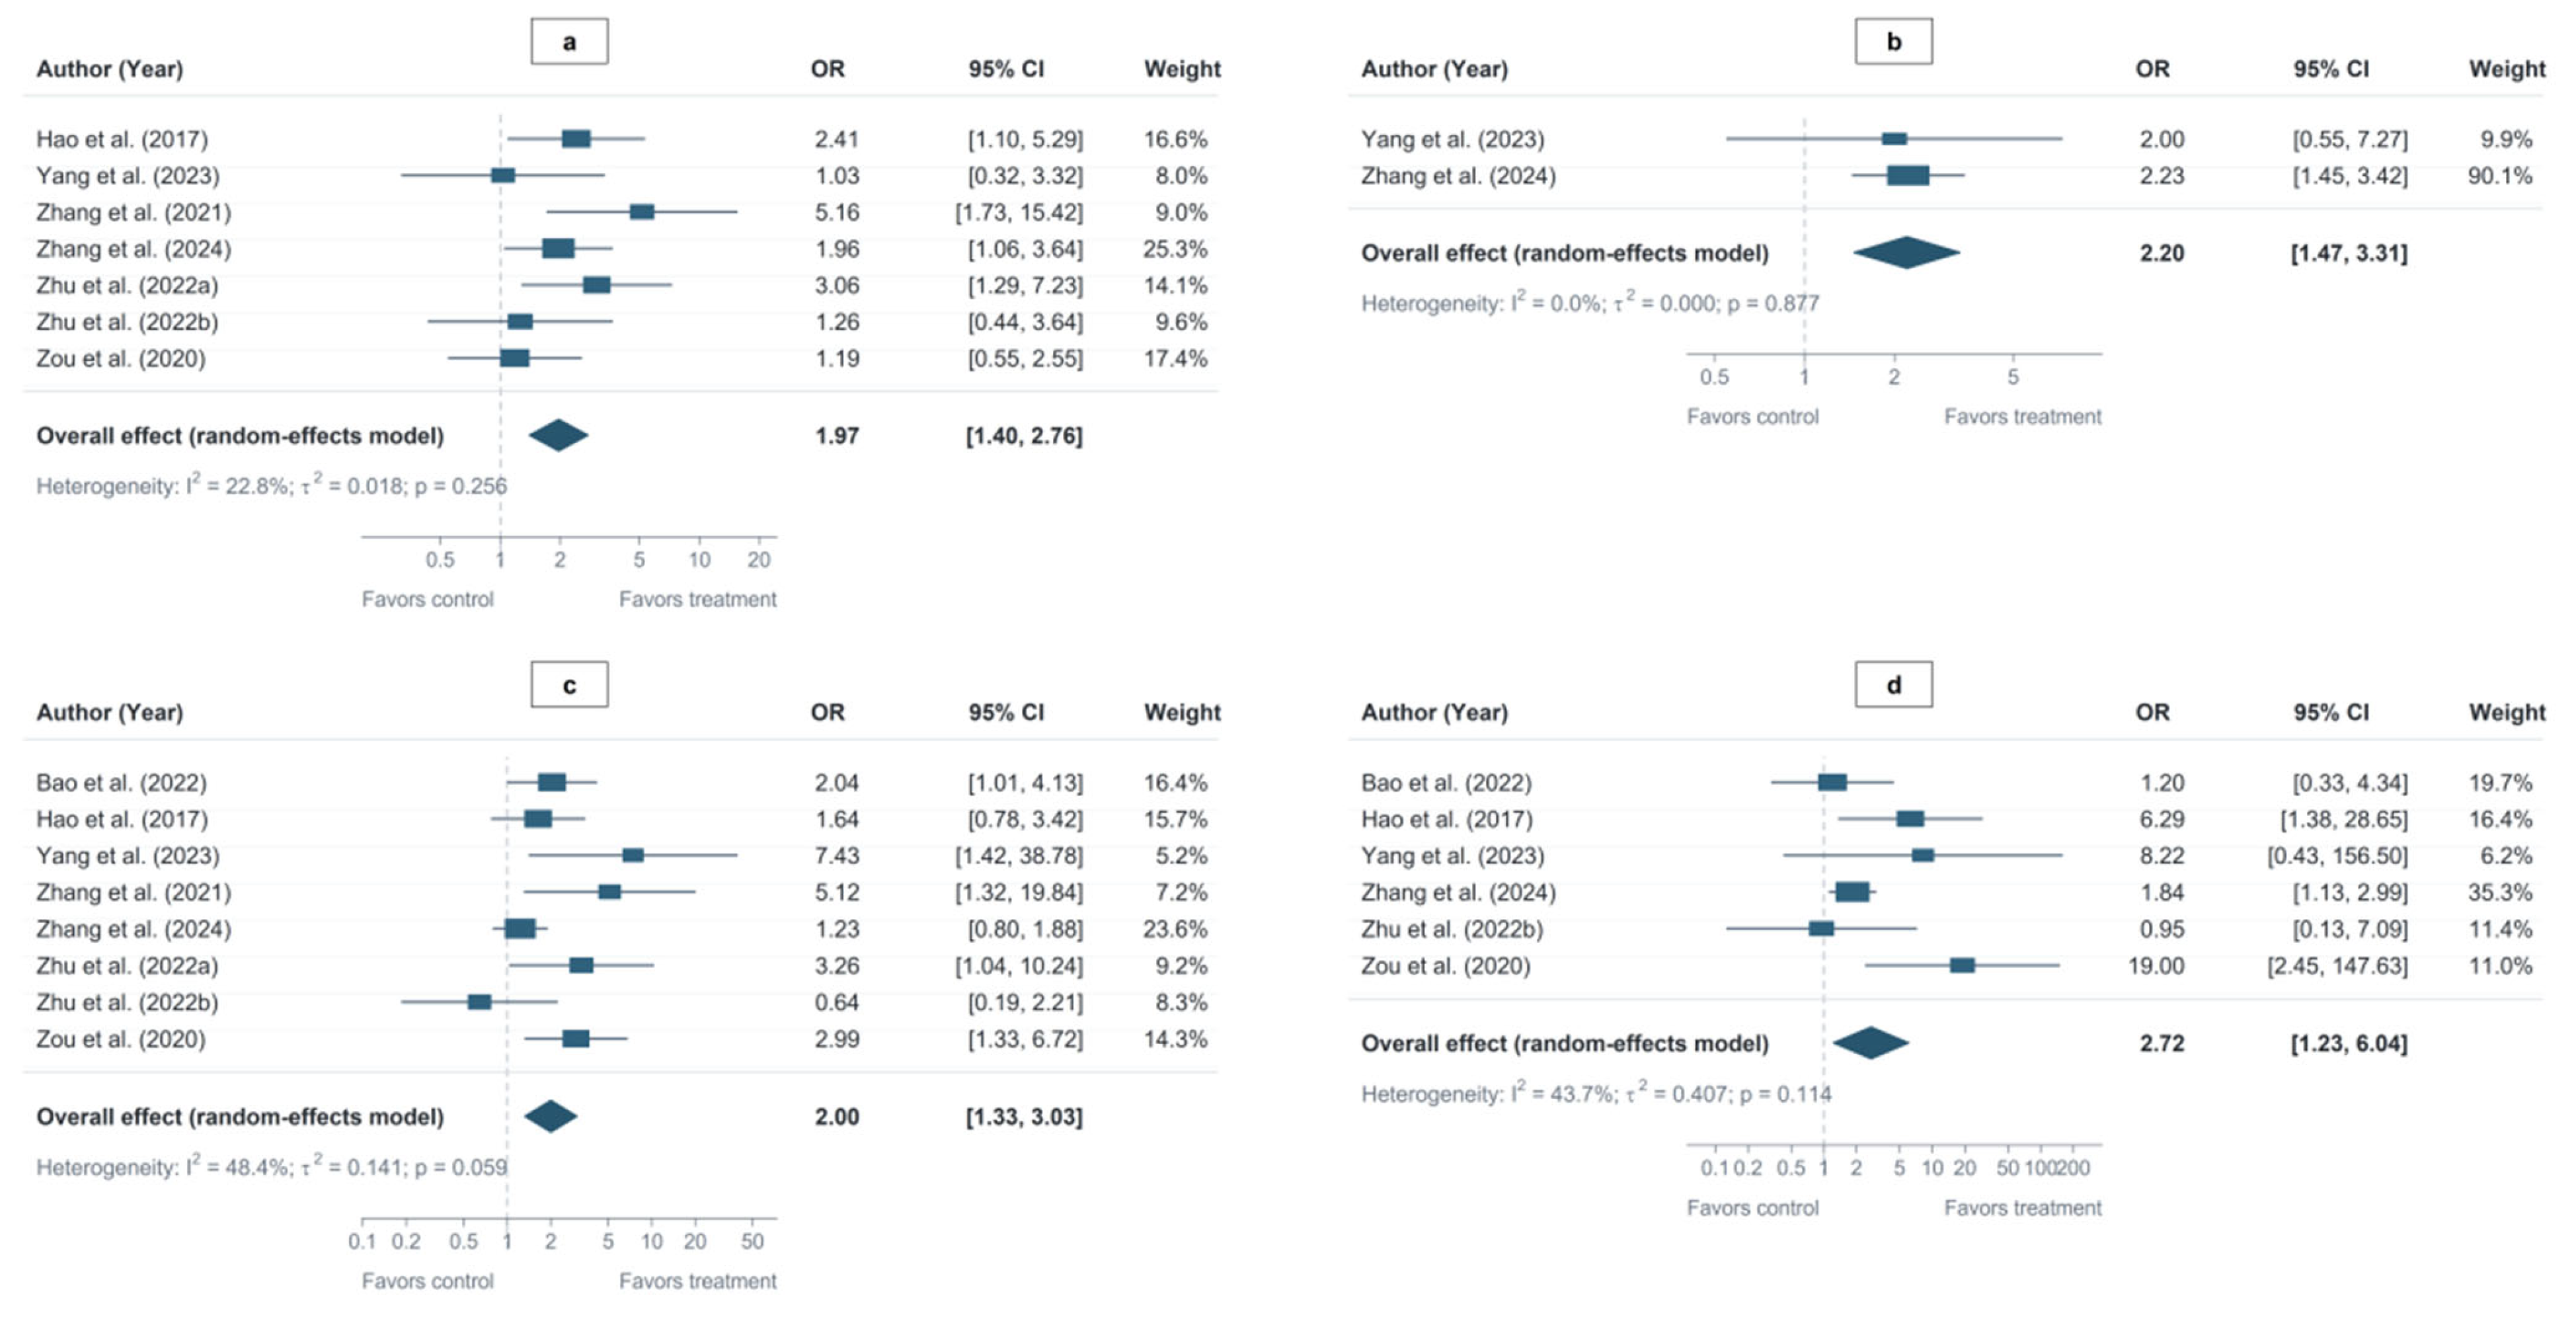Select Hao et al. (2017) row in panel a

coord(621,139)
